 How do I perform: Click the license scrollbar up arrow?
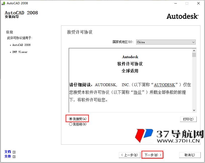tap(194, 50)
